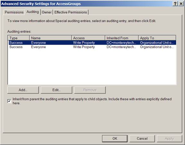Close the Advanced Security Settings dialog

181,4
